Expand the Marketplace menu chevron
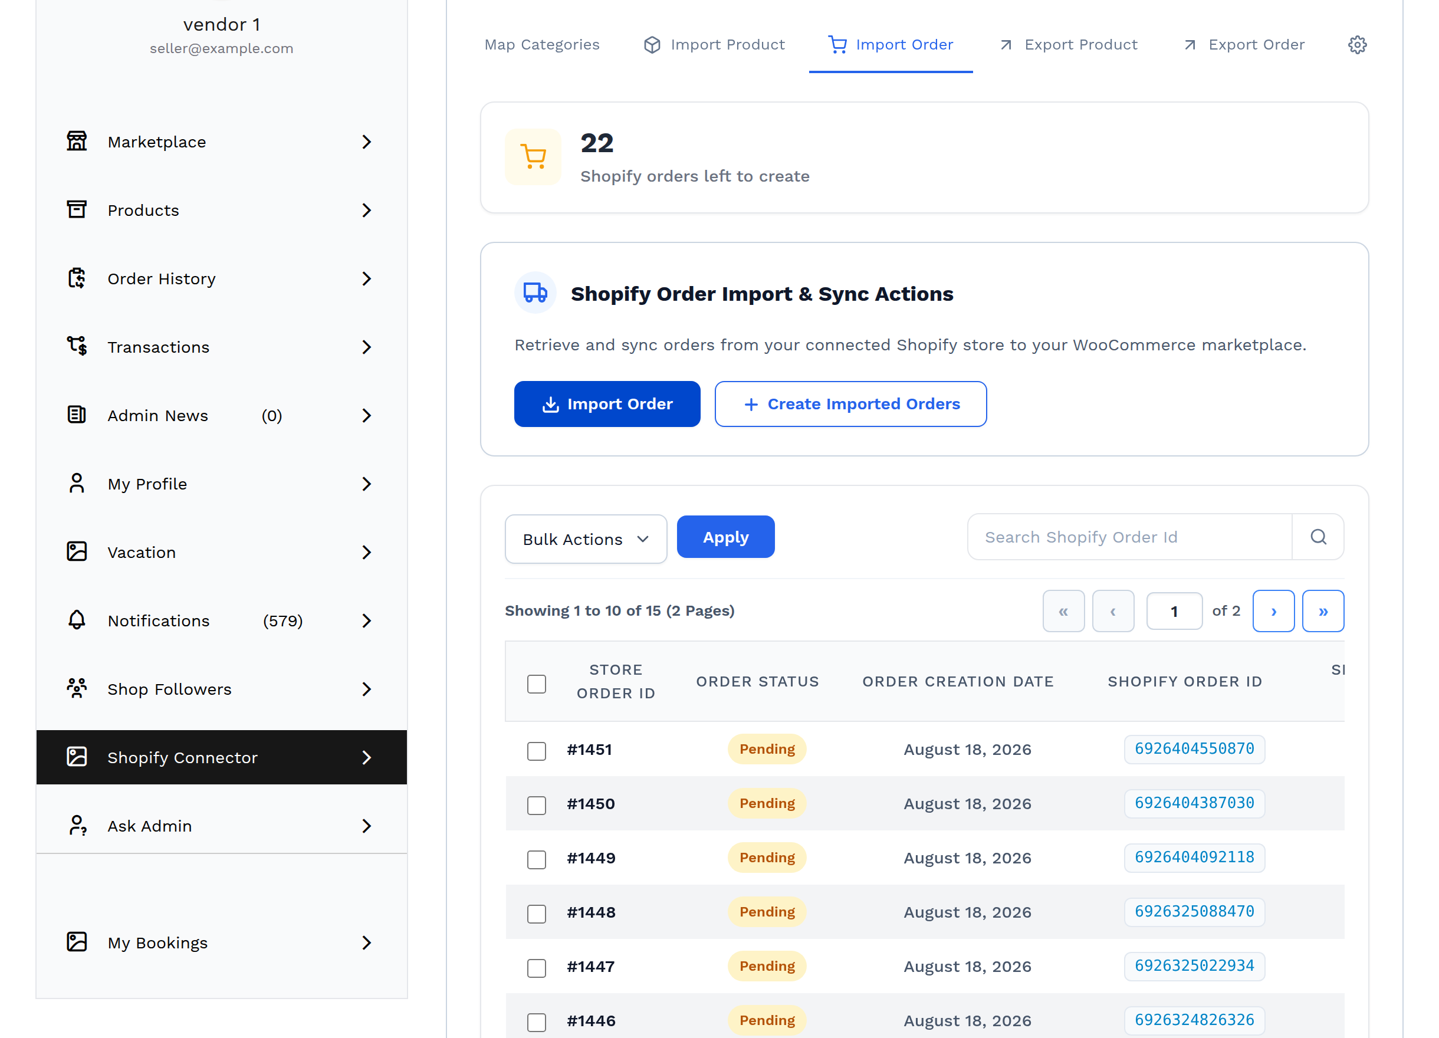 367,142
